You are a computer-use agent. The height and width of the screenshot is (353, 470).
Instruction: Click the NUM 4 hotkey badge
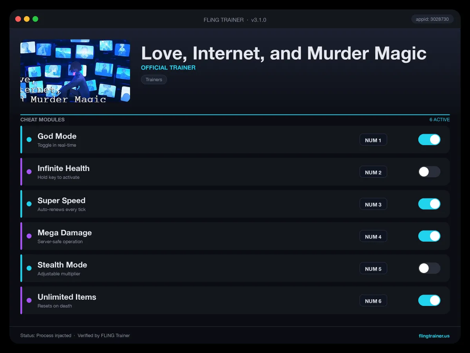pyautogui.click(x=373, y=237)
